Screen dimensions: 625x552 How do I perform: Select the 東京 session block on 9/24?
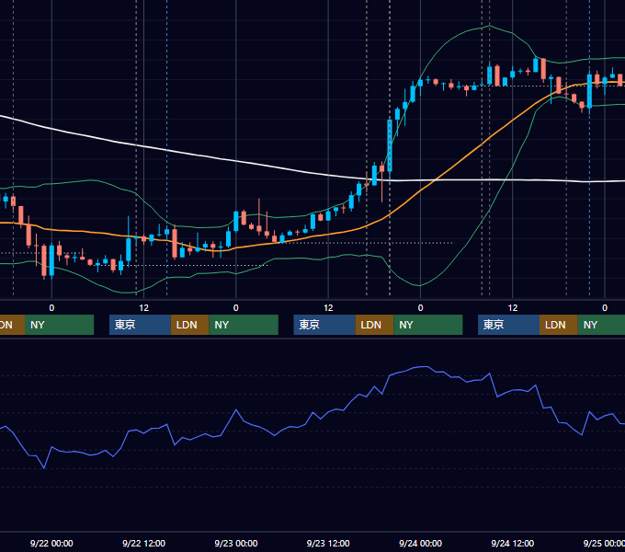(508, 325)
